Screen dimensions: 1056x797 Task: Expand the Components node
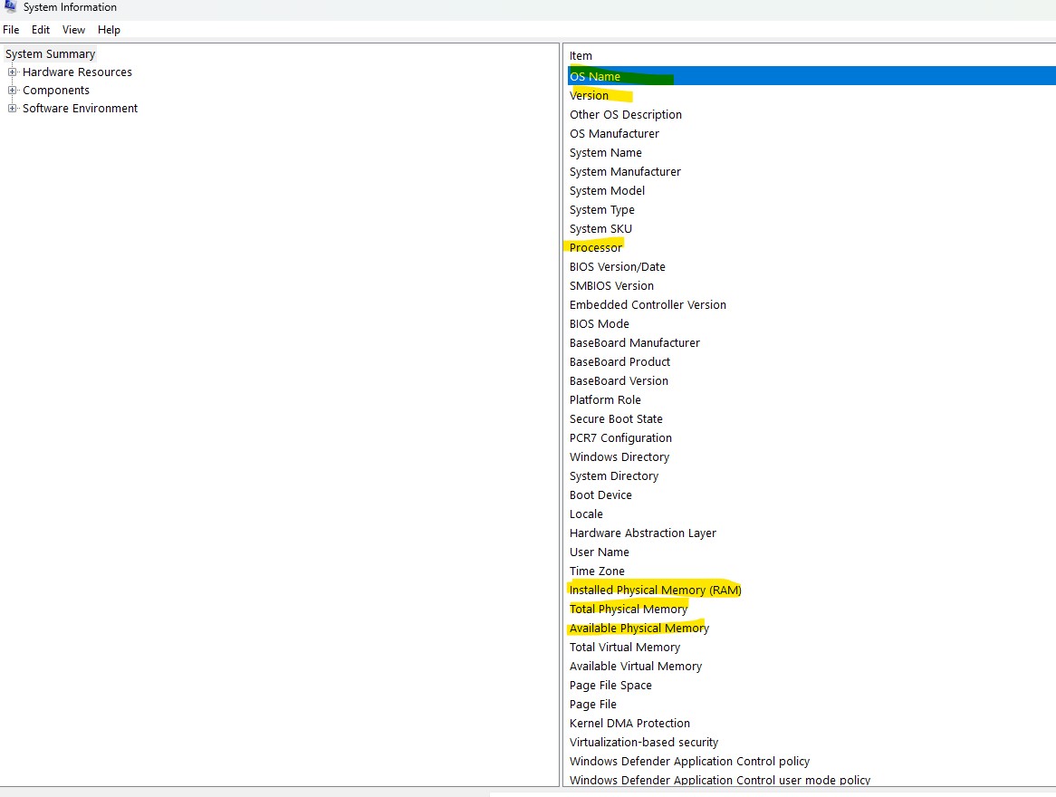12,91
